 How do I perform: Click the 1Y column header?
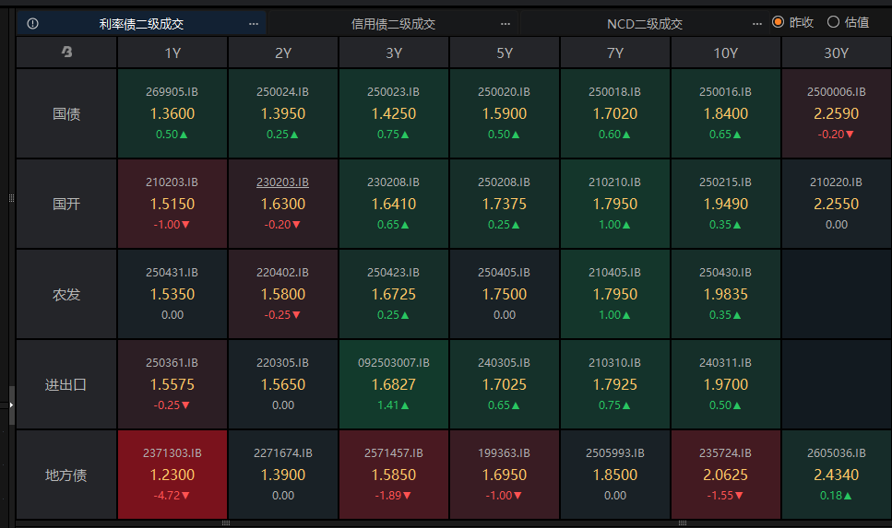pos(172,53)
